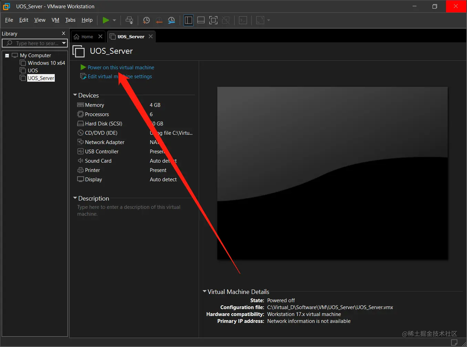
Task: Open the CD/DVD (IDE) device entry
Action: [x=101, y=133]
